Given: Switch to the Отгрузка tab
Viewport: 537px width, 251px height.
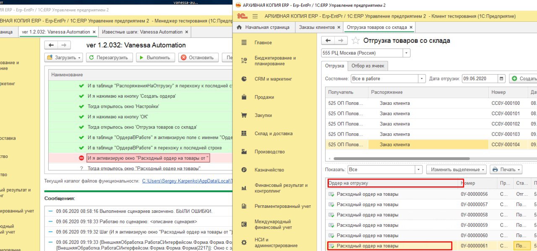Looking at the screenshot, I should pos(335,66).
